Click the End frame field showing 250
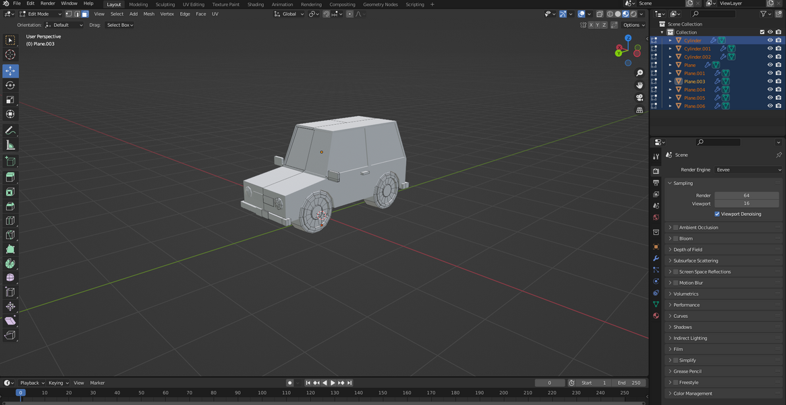The height and width of the screenshot is (405, 786). click(x=630, y=383)
